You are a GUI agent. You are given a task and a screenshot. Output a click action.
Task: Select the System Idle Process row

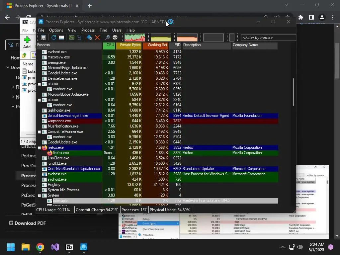click(157, 190)
